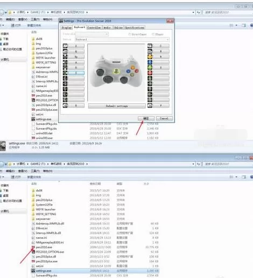Click the key assignment button next to LT

[76, 46]
